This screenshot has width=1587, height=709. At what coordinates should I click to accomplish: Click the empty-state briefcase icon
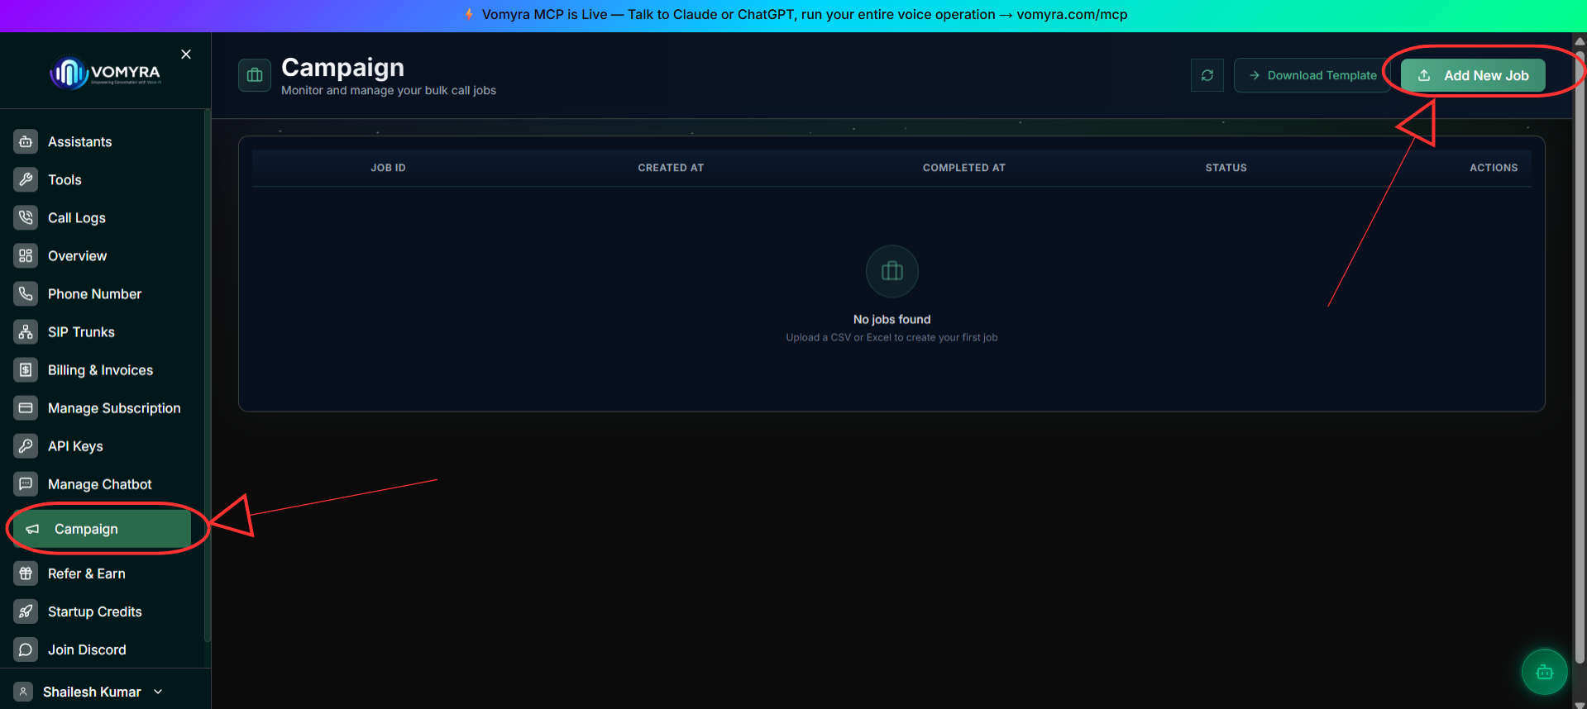click(891, 271)
